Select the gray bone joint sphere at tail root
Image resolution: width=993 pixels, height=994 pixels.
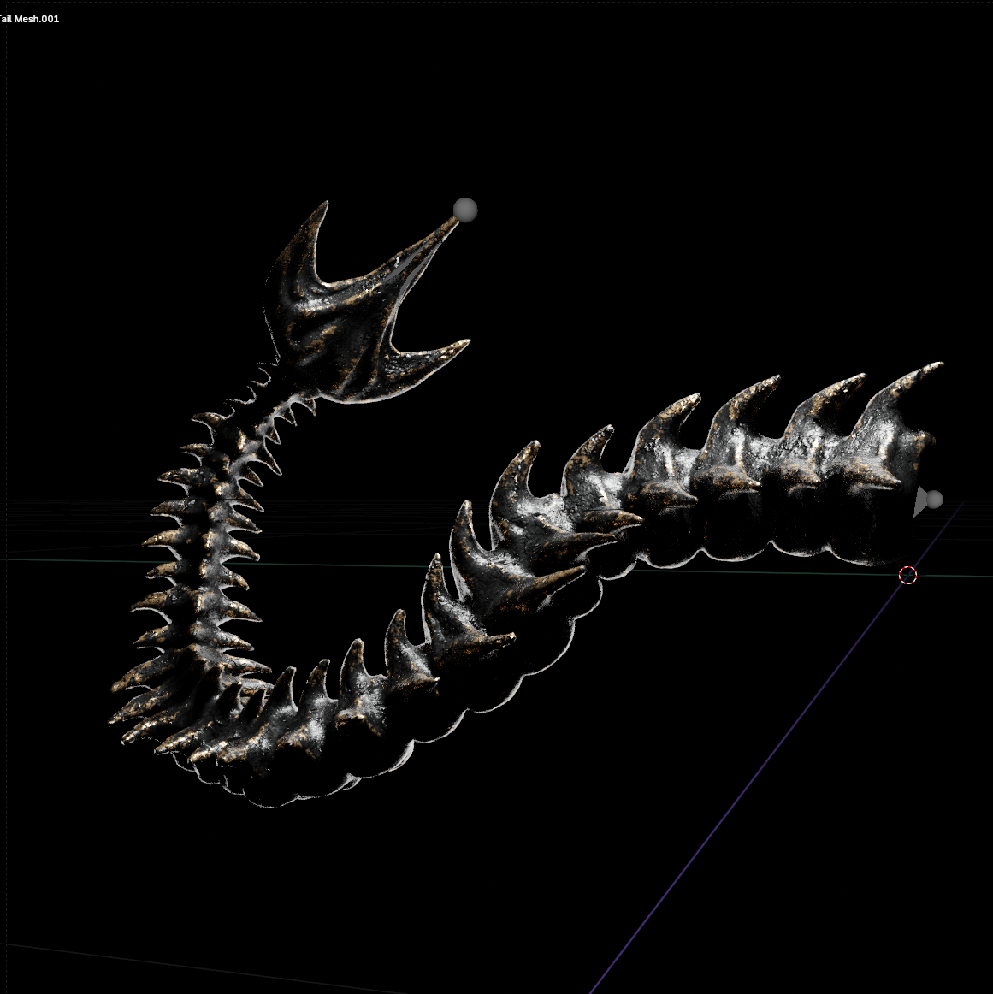[935, 500]
